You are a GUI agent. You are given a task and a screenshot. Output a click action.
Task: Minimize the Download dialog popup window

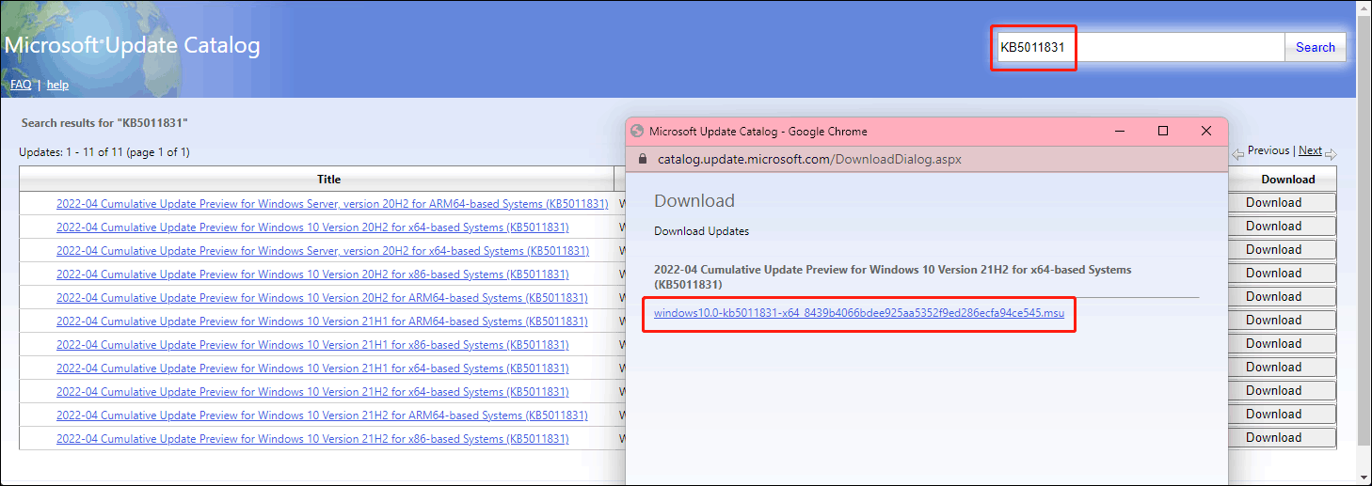(x=1120, y=132)
